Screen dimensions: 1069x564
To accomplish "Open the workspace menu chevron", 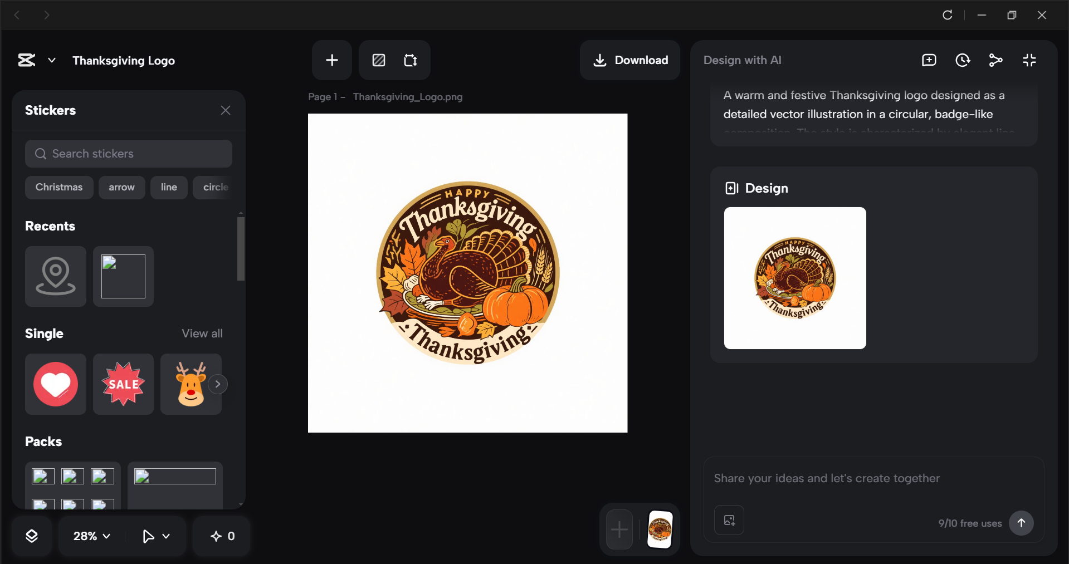I will point(51,60).
